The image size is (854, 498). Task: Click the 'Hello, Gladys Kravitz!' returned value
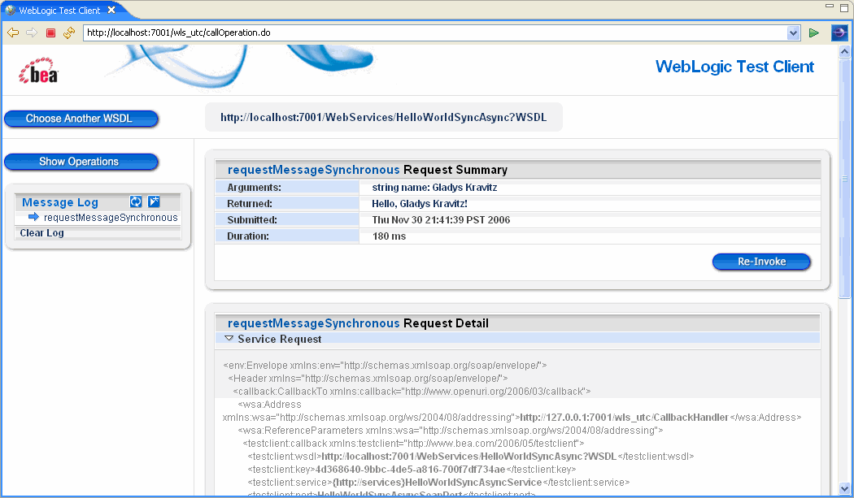pos(420,204)
